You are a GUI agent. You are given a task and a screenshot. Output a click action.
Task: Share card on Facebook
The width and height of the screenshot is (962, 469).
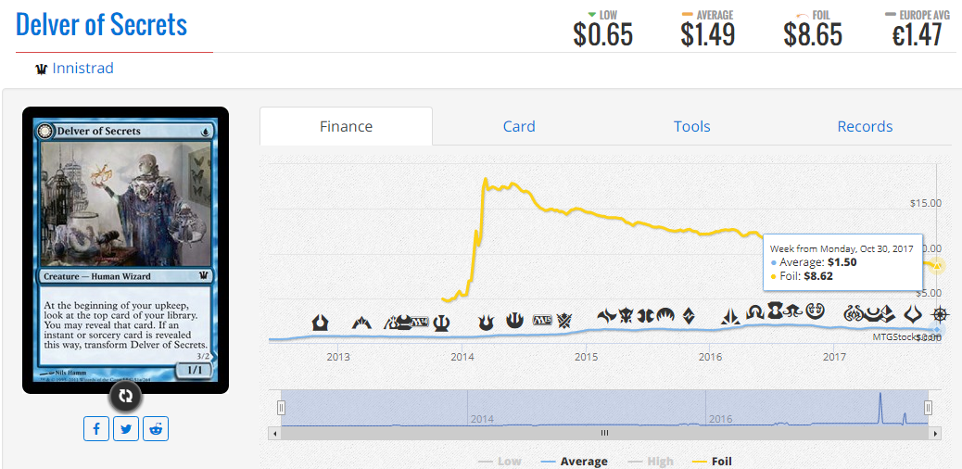[x=96, y=429]
